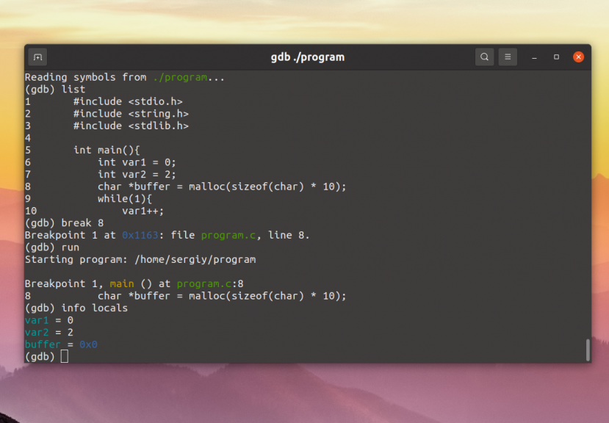The height and width of the screenshot is (423, 609).
Task: Click the '(gdb) info locals' command
Action: tap(76, 308)
